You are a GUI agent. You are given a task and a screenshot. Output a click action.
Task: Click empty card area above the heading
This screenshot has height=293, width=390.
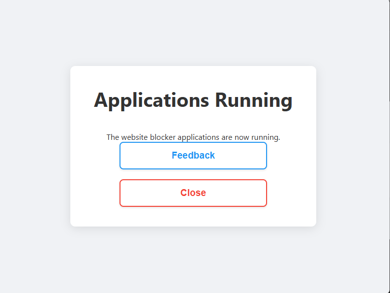pos(193,75)
